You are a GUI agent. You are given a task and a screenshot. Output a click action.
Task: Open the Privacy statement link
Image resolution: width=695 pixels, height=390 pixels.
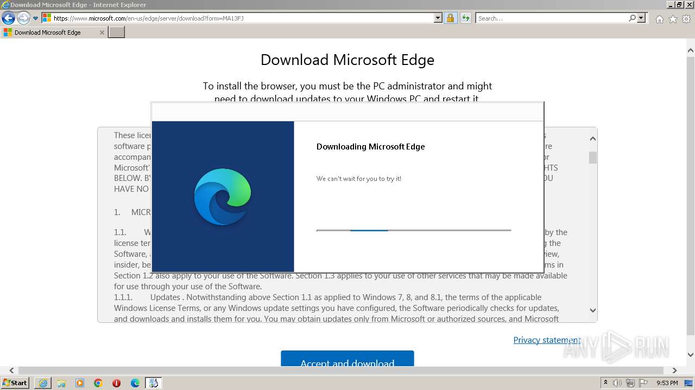(x=547, y=340)
